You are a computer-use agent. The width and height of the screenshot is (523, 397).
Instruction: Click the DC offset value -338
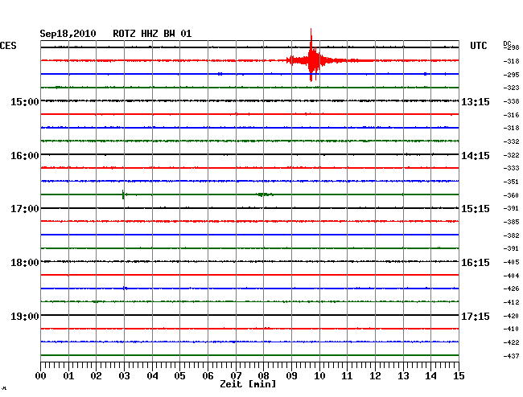511,101
